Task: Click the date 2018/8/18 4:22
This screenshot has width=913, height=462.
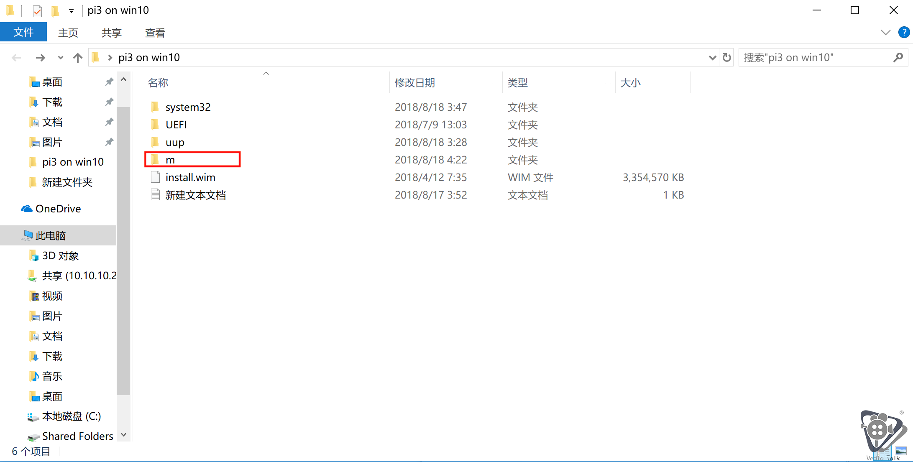Action: tap(431, 160)
